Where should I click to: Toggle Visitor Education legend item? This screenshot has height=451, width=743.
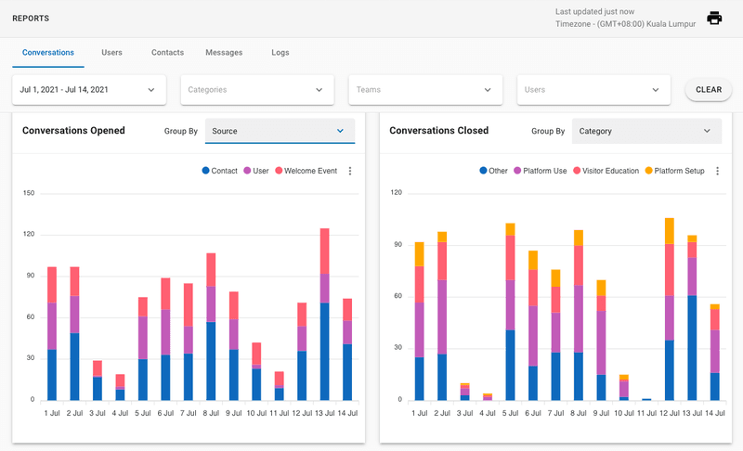[x=606, y=171]
